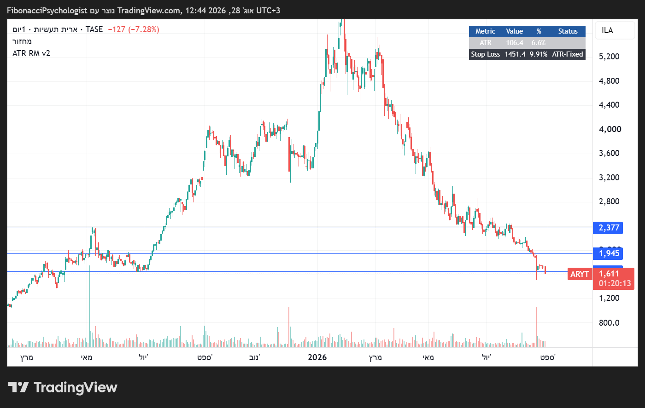Select the ATR row label in table
The image size is (645, 408).
(x=486, y=43)
